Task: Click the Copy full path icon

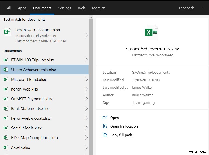Action: point(105,135)
